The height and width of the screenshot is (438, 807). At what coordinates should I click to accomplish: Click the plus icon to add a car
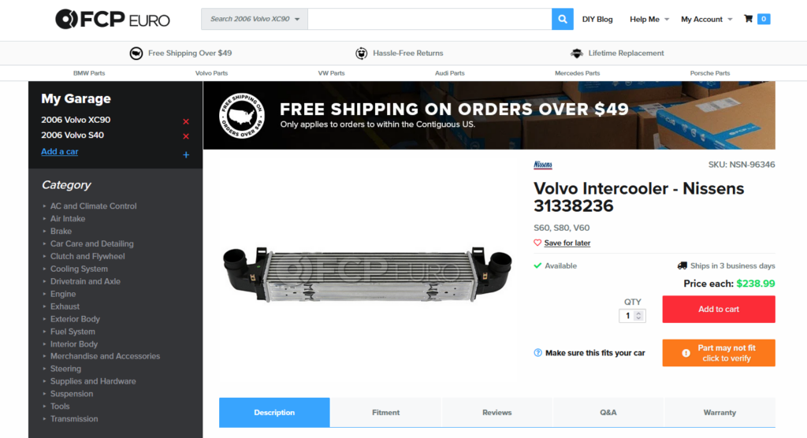click(x=186, y=154)
